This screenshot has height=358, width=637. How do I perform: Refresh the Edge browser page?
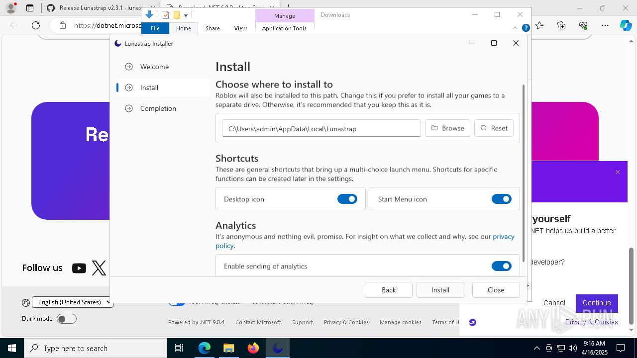[x=36, y=25]
